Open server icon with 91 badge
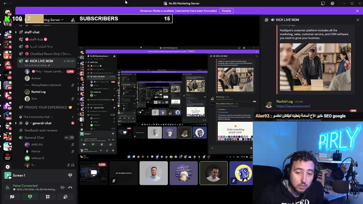 (x=7, y=95)
